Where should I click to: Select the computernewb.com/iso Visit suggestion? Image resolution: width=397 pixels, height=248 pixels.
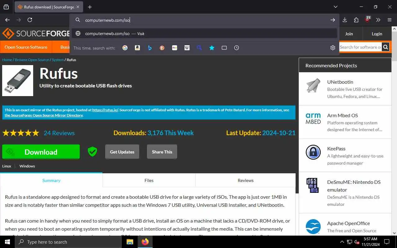coord(204,33)
